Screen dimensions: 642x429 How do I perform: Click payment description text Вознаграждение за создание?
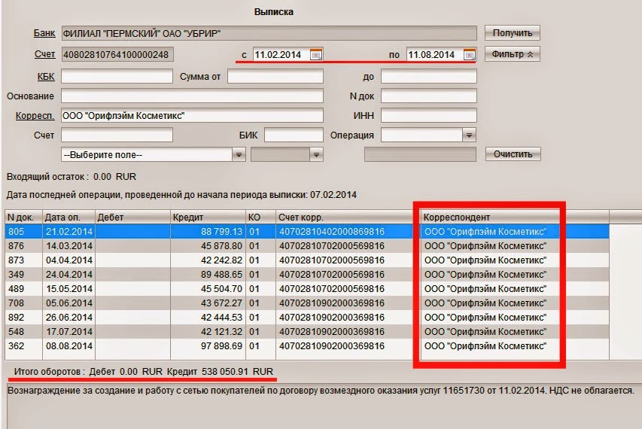pyautogui.click(x=321, y=391)
